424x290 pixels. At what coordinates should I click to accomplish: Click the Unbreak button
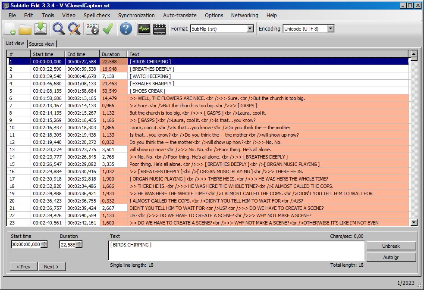click(391, 246)
